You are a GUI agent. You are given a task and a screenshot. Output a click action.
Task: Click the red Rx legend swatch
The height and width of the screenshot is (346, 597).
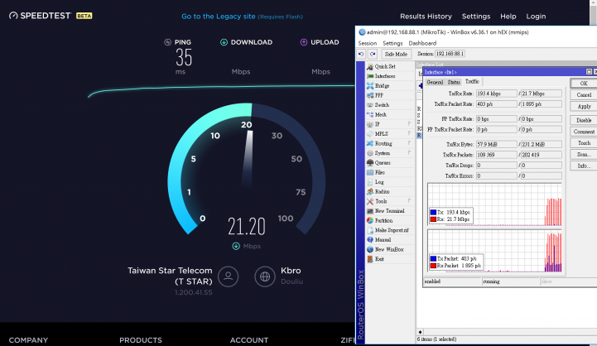[x=433, y=219]
